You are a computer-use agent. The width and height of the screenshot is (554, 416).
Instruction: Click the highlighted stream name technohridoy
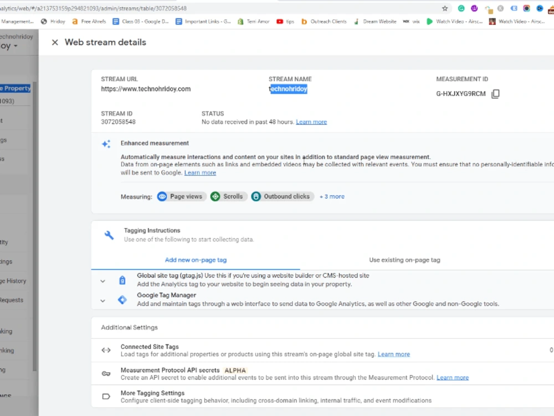(x=288, y=89)
